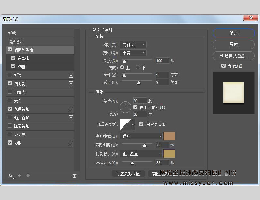Click the 角度 value input field
The height and width of the screenshot is (200, 260).
(x=140, y=101)
